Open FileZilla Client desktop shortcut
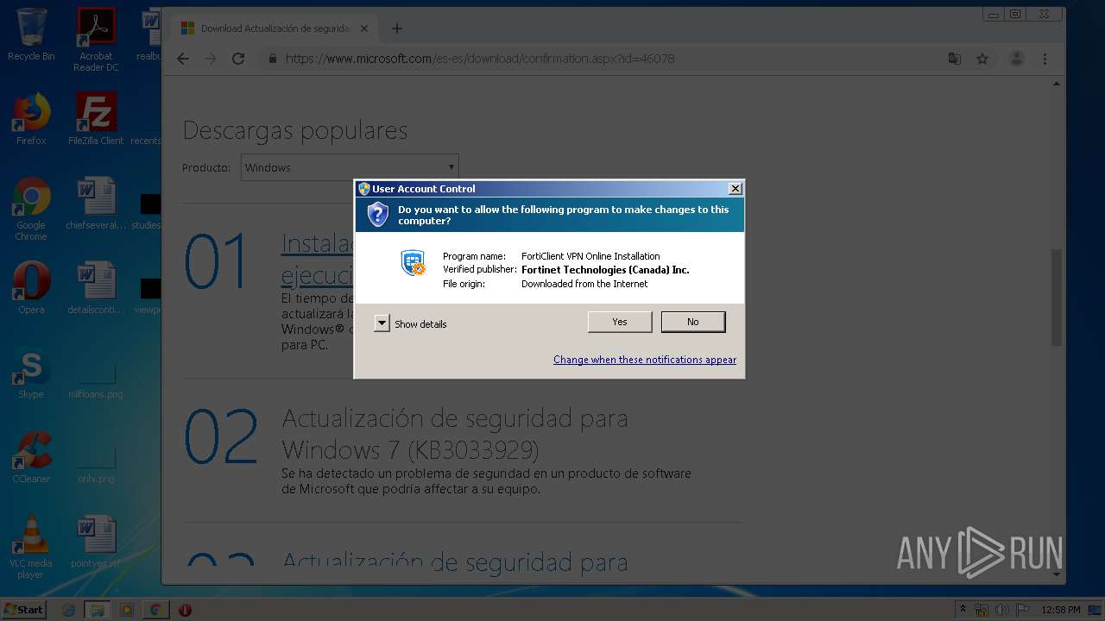 [96, 119]
